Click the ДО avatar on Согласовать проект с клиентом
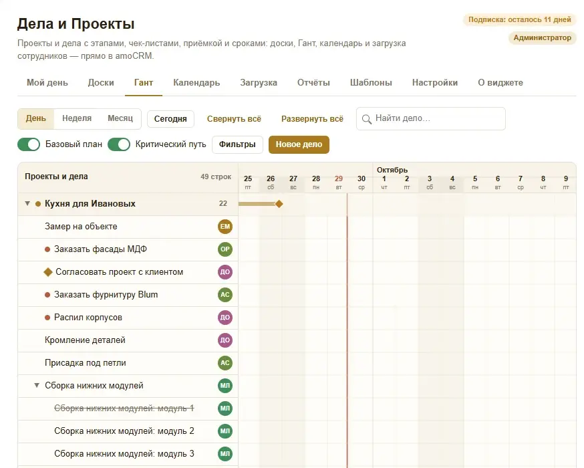 pos(225,272)
